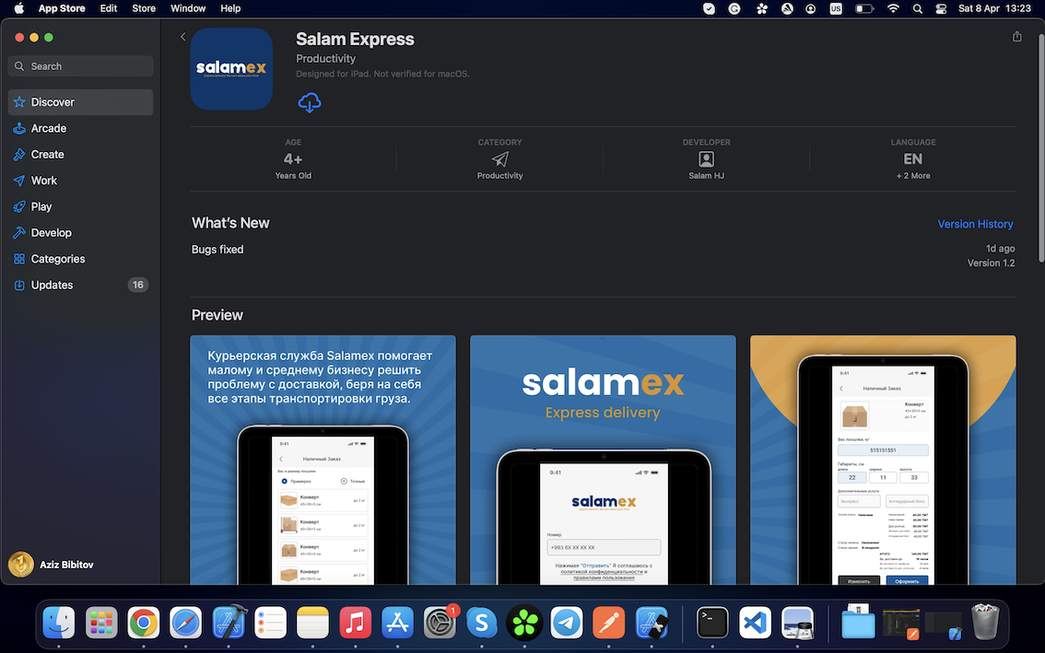Open Control Center in menu bar
Screen dimensions: 1045x653
[x=941, y=8]
